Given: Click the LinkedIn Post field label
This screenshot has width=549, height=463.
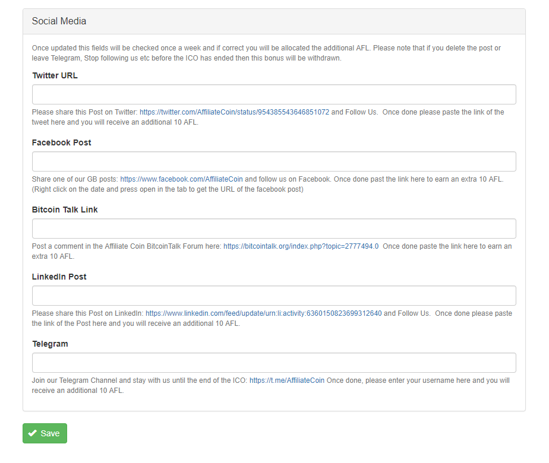Looking at the screenshot, I should click(x=59, y=277).
